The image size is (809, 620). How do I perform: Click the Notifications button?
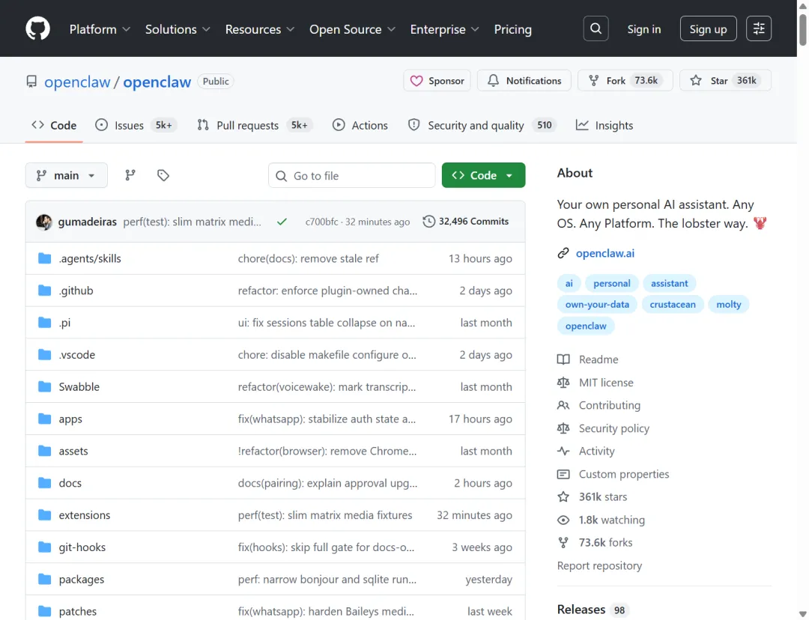[524, 80]
